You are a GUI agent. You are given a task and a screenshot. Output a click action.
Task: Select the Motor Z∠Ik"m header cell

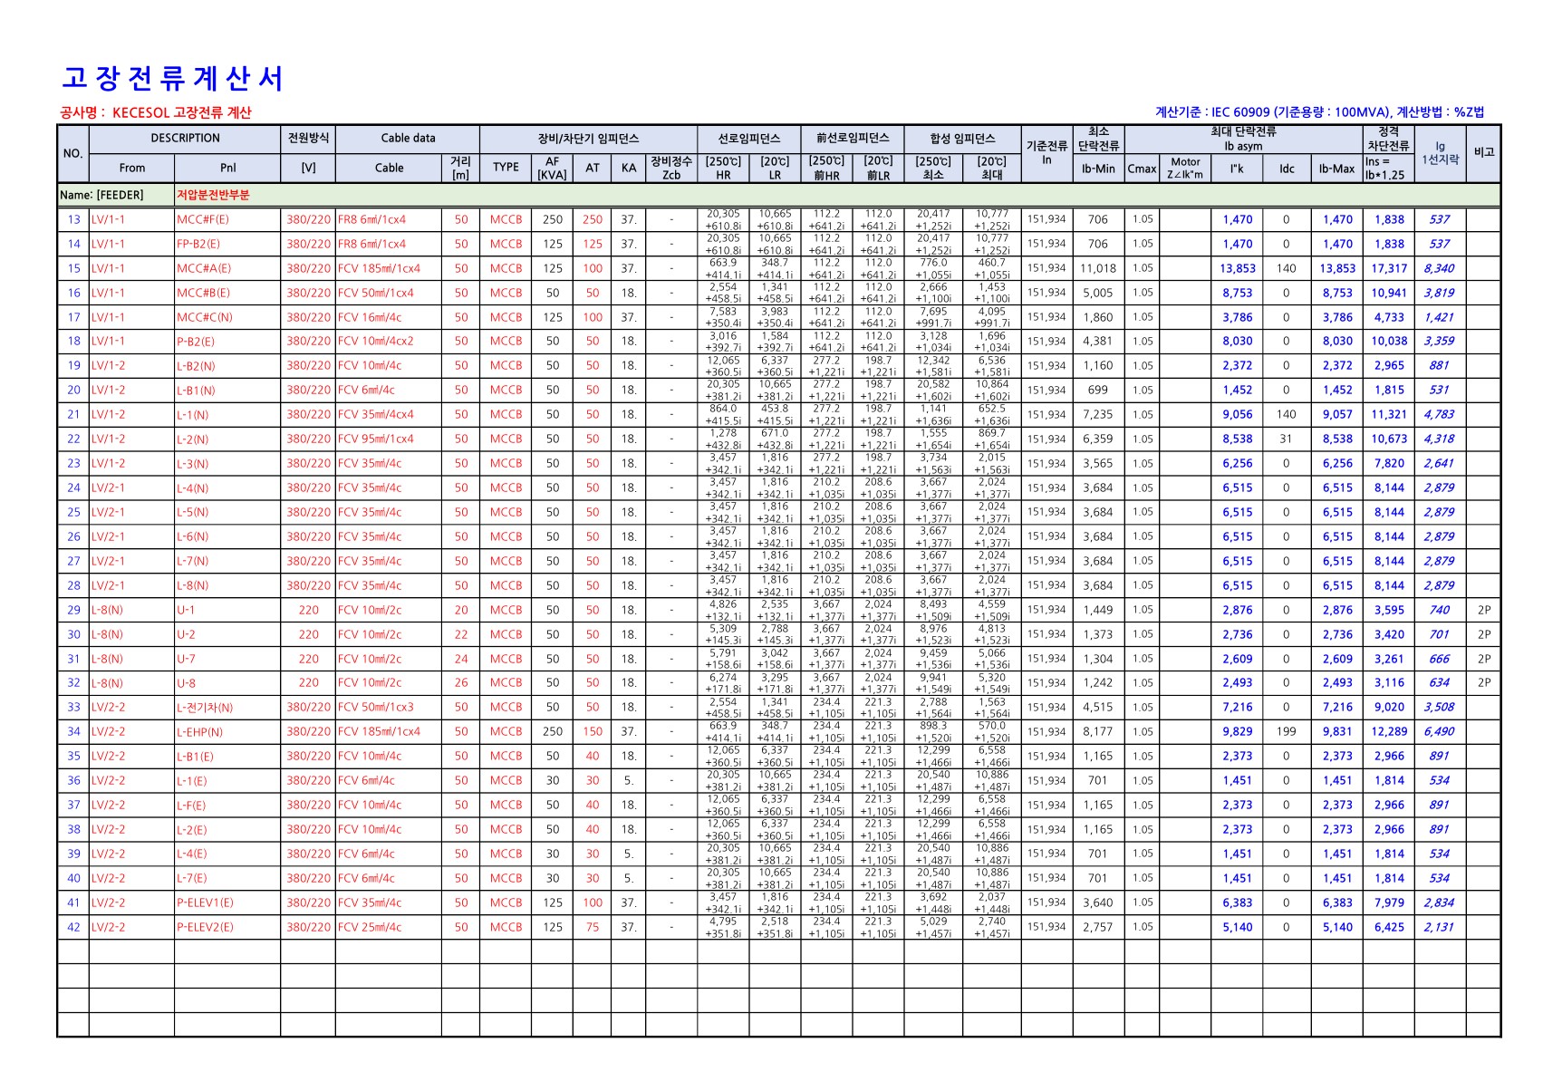pyautogui.click(x=1185, y=169)
